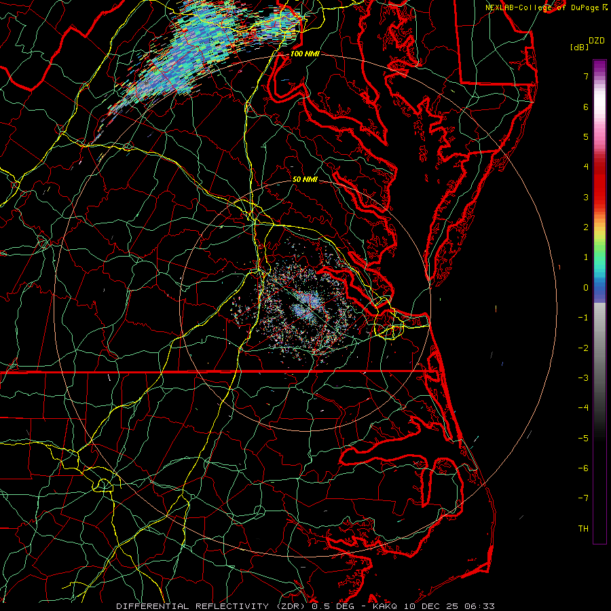Click the TH threshold label on legend
Viewport: 611px width, 611px height.
(583, 529)
